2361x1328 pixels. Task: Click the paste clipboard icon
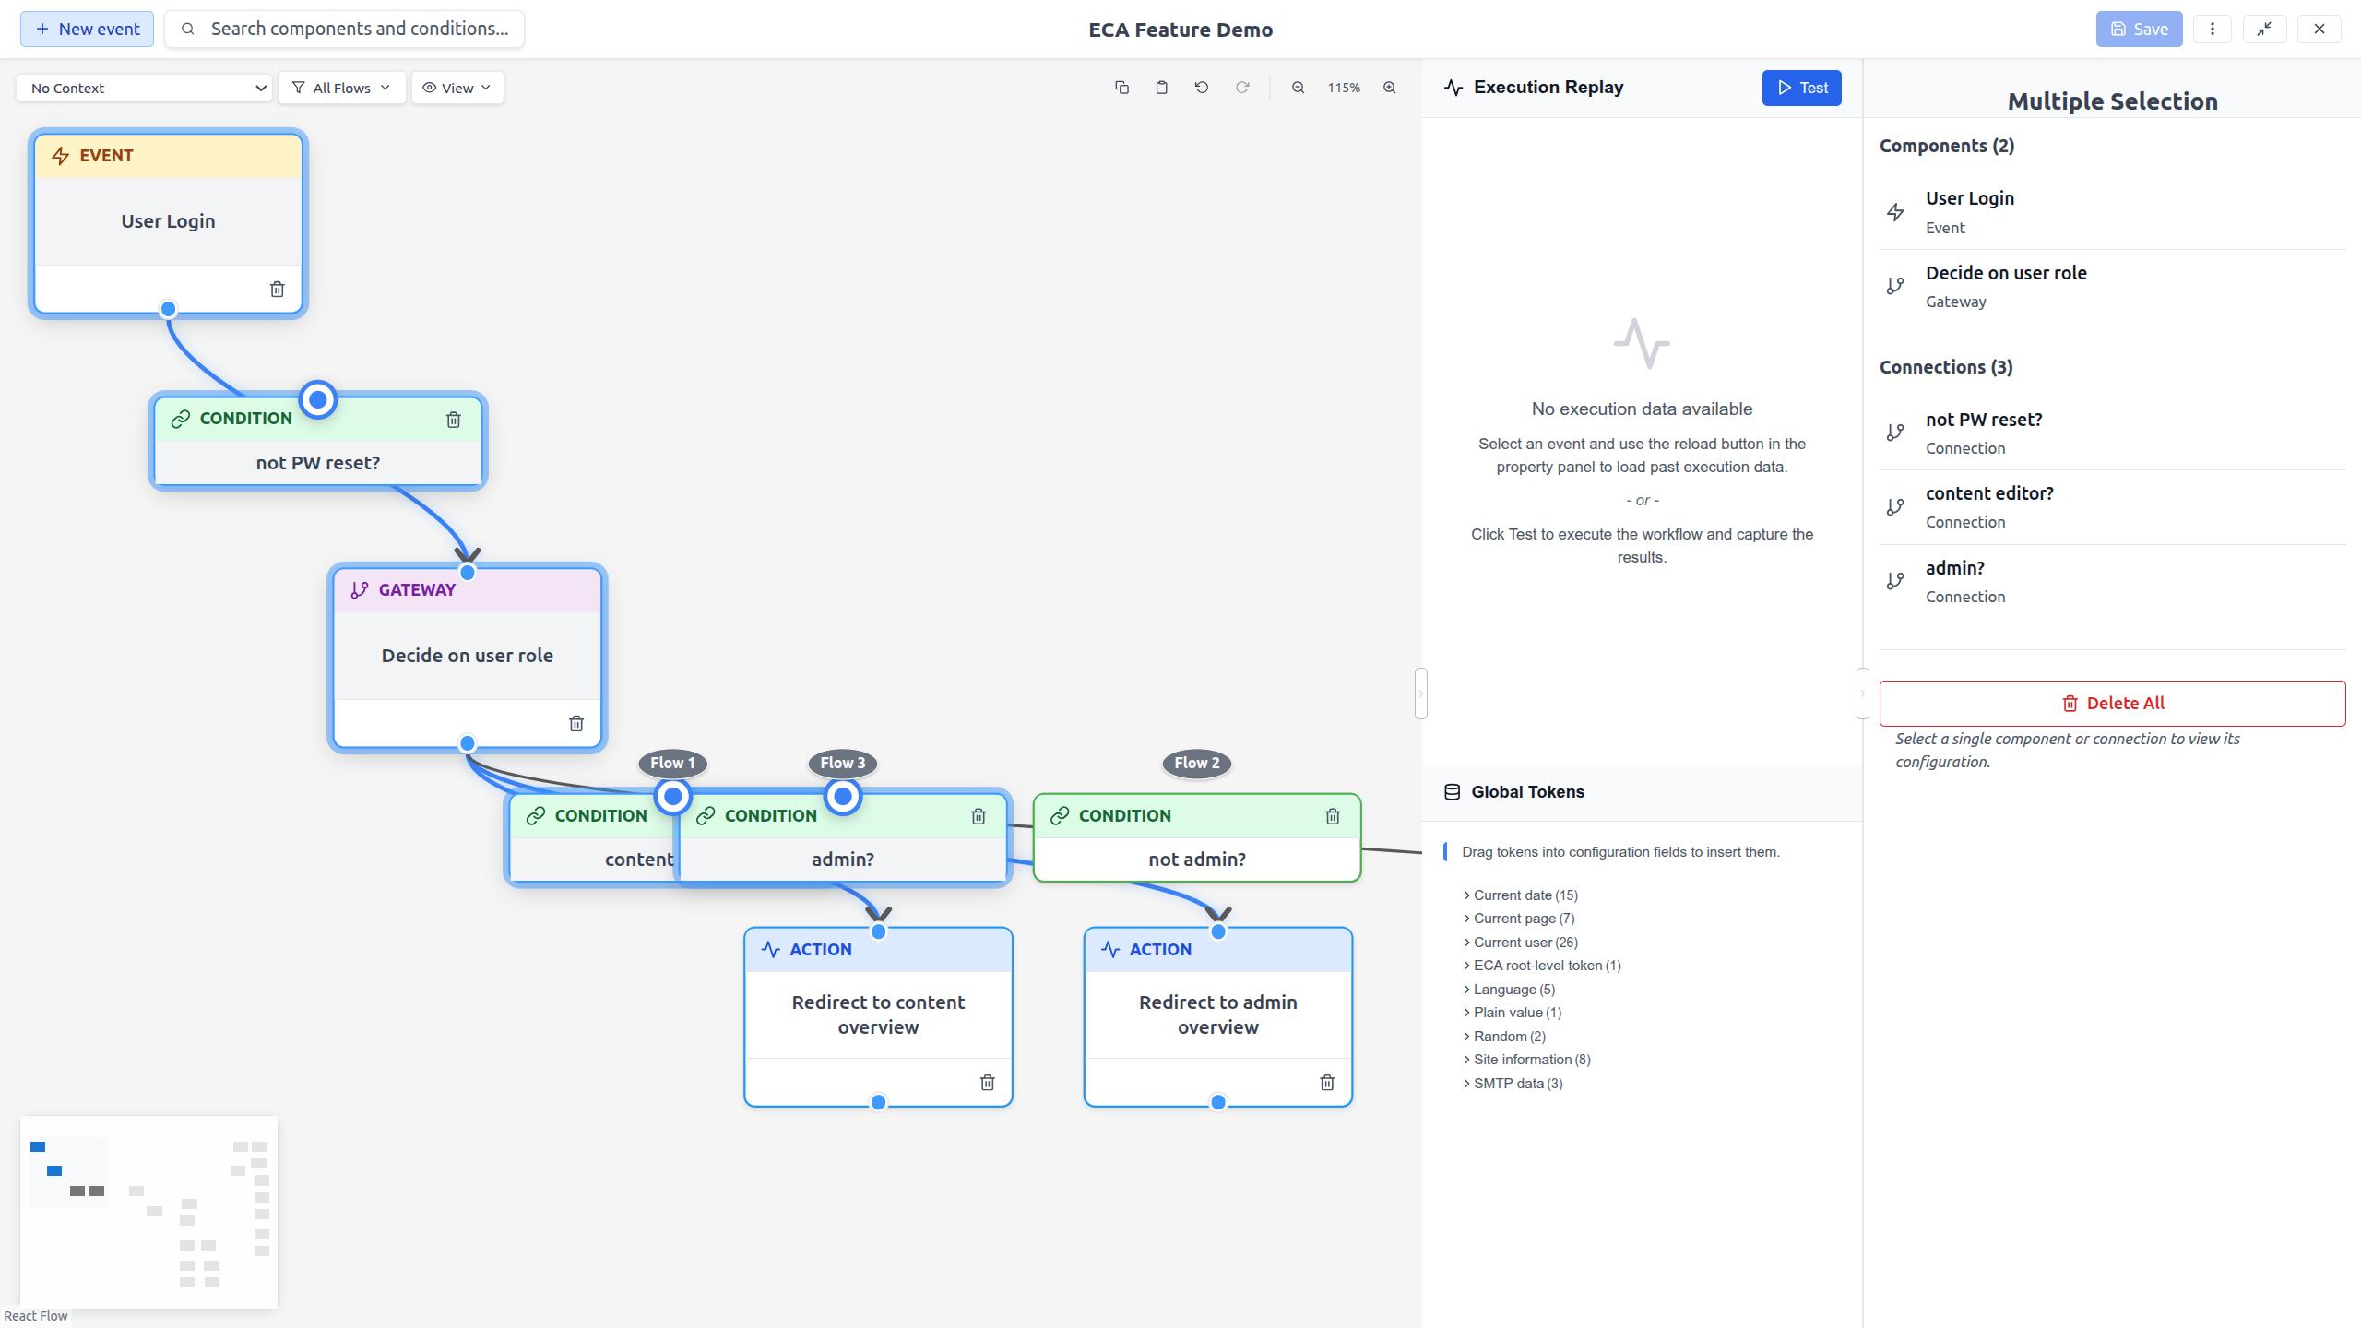tap(1161, 88)
